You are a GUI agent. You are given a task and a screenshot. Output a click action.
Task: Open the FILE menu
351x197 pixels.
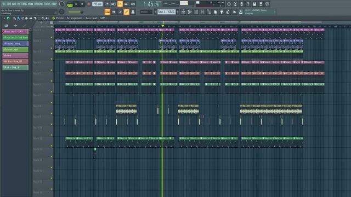point(3,4)
